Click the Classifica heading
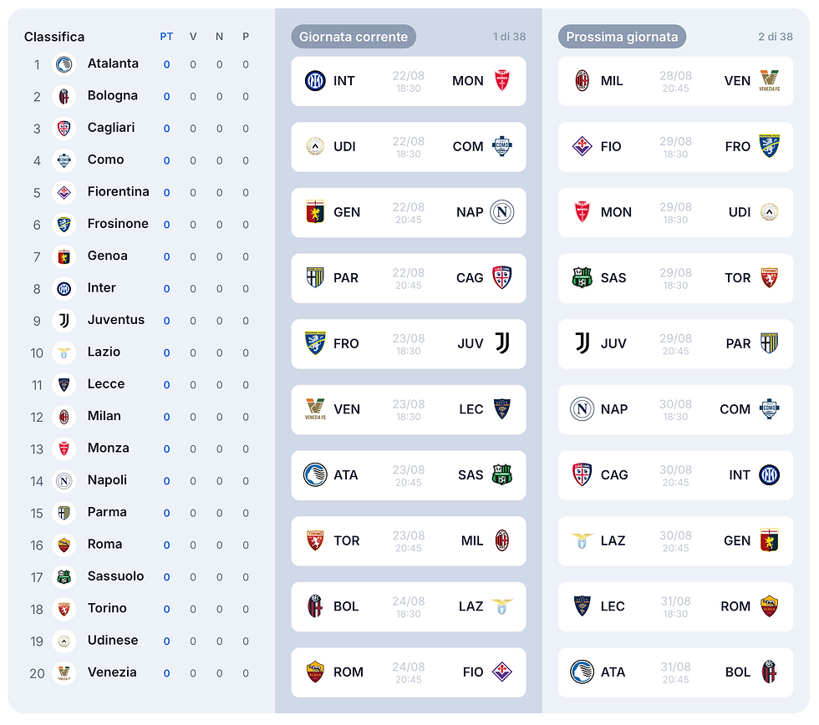819x725 pixels. click(54, 37)
